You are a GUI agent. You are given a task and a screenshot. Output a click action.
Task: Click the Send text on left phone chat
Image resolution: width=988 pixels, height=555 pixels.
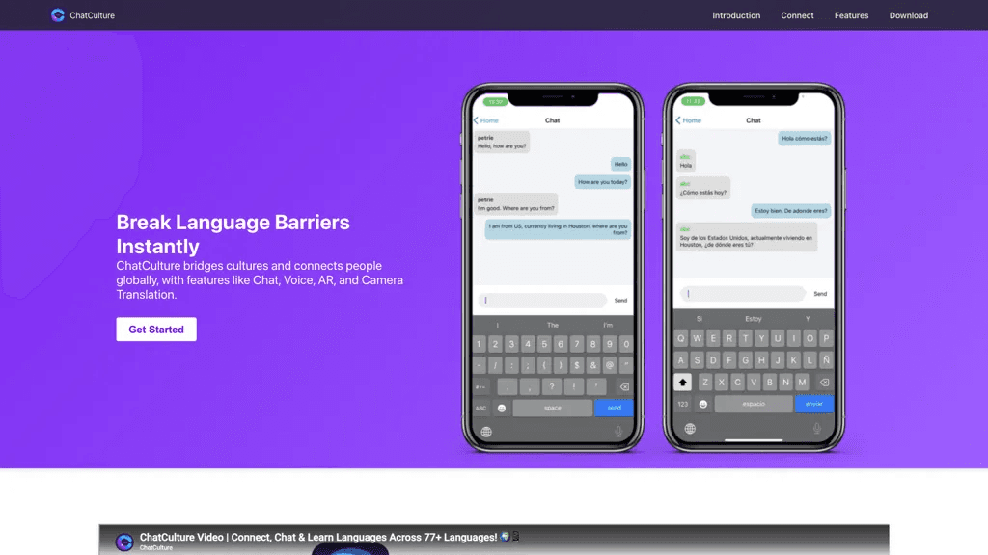(x=620, y=301)
